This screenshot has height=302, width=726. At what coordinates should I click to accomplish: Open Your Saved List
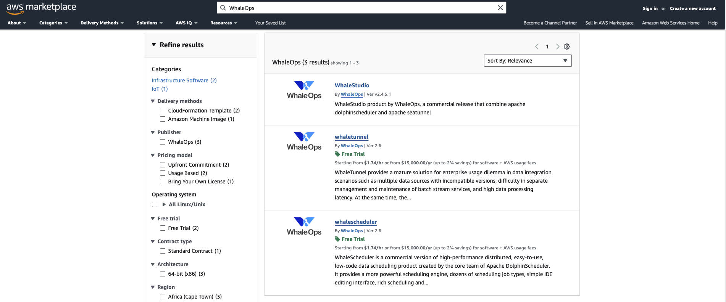271,23
